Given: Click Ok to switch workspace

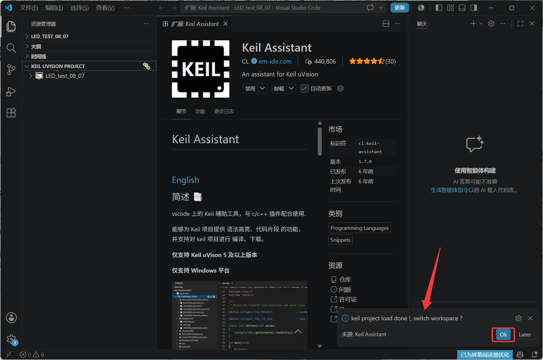Looking at the screenshot, I should (x=503, y=335).
